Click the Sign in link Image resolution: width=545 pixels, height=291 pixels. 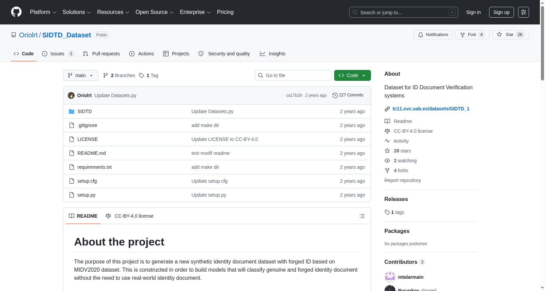[473, 12]
